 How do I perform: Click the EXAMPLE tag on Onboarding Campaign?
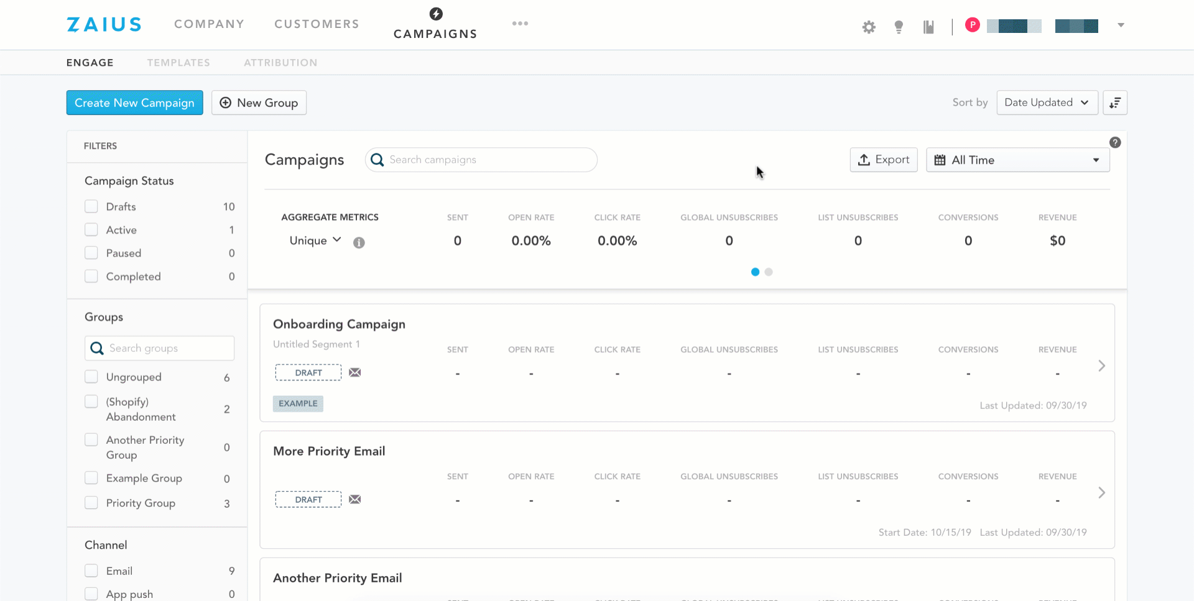(298, 403)
